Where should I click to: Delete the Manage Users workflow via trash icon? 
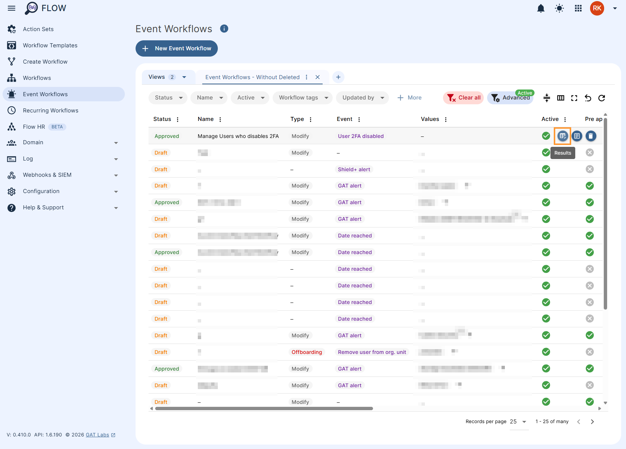590,136
